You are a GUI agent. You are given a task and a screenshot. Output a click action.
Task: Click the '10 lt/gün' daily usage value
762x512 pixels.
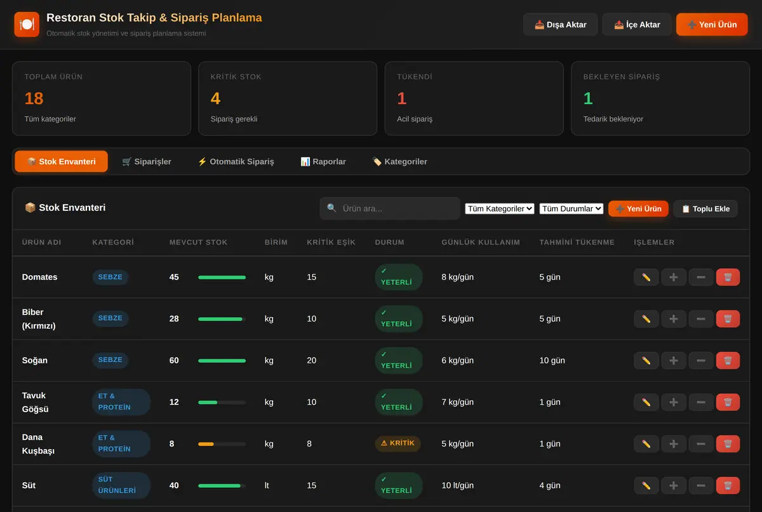(458, 485)
